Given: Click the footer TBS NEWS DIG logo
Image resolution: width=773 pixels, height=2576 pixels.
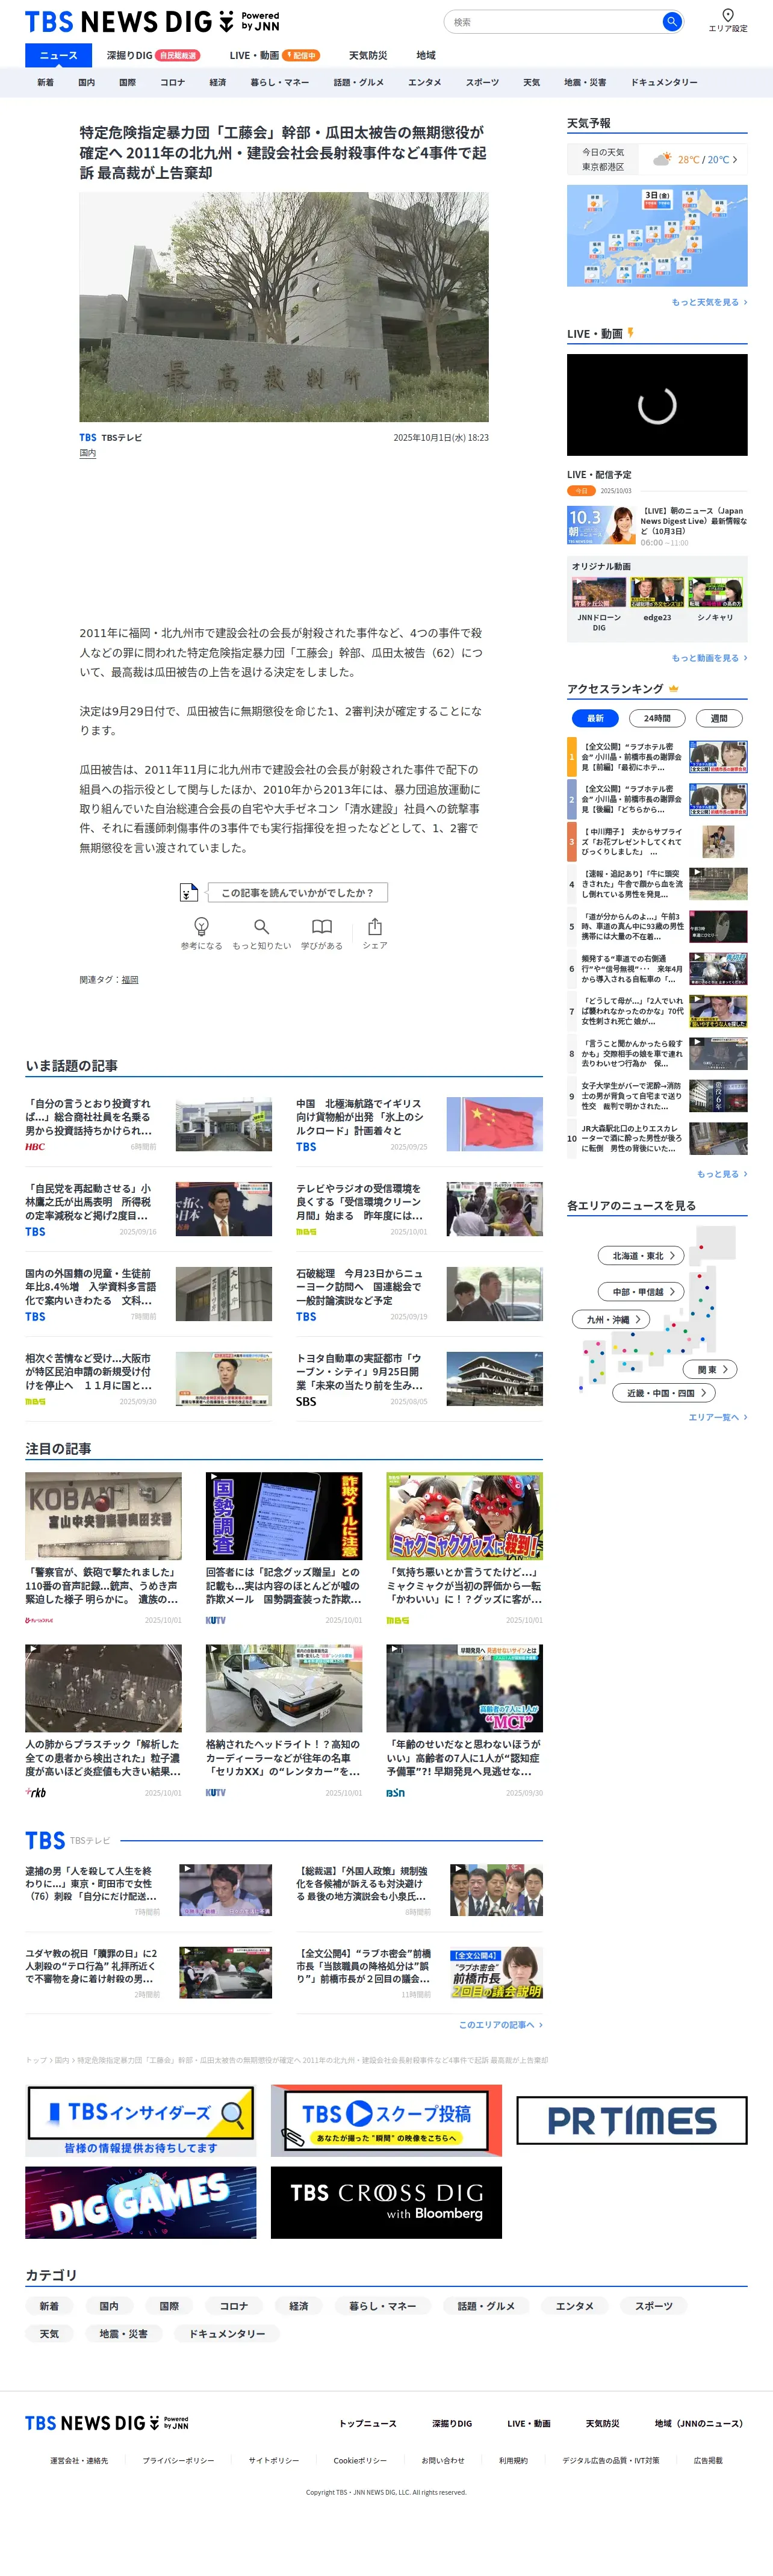Looking at the screenshot, I should 106,2422.
